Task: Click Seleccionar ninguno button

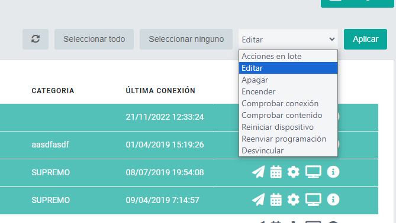Action: click(186, 39)
